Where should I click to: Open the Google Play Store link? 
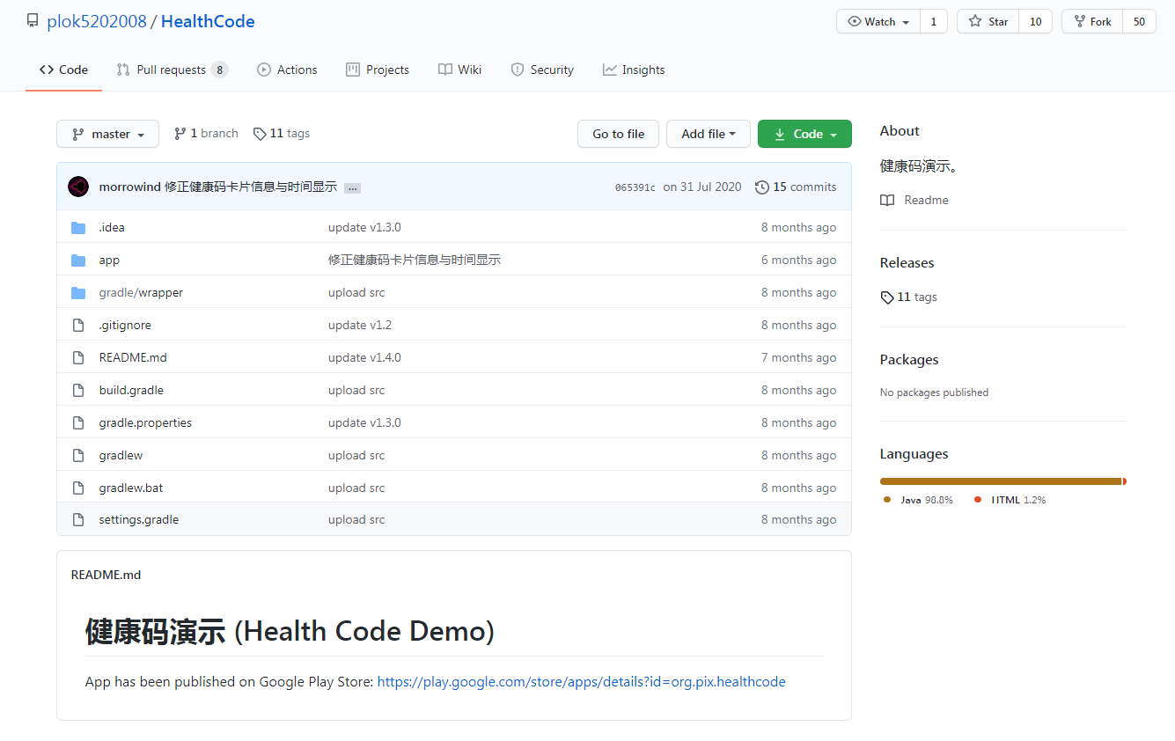(x=581, y=682)
